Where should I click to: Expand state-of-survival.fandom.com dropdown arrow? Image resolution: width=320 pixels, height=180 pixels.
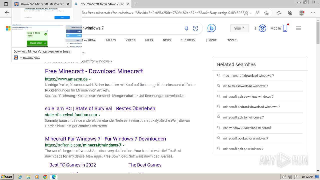pos(99,115)
